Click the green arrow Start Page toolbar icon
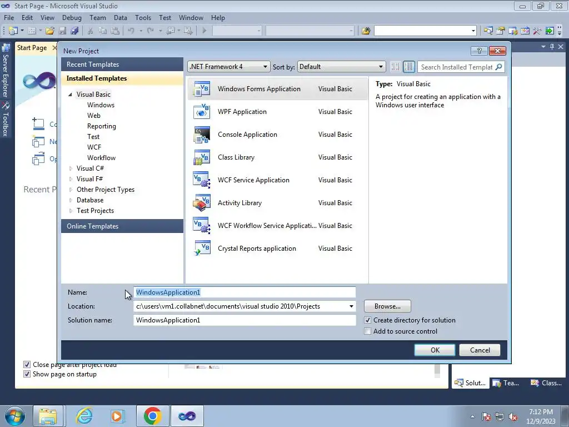The image size is (569, 427). [x=550, y=31]
